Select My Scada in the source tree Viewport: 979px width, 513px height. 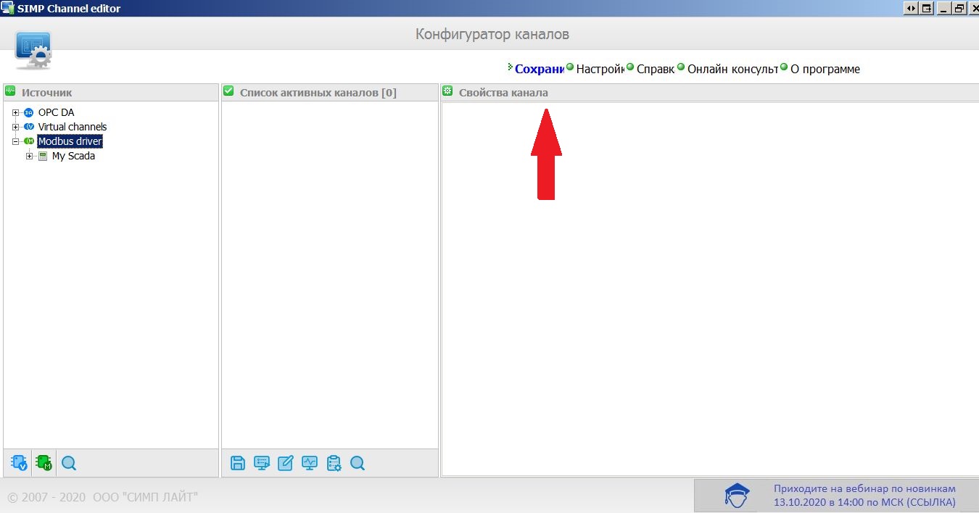click(x=73, y=156)
